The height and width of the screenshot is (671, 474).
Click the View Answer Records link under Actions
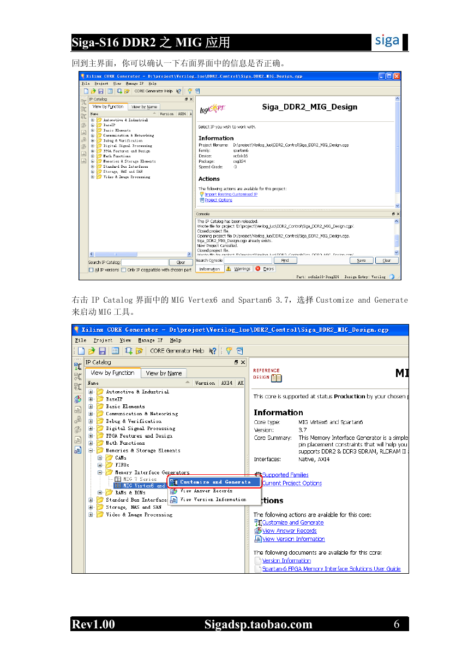[x=290, y=531]
